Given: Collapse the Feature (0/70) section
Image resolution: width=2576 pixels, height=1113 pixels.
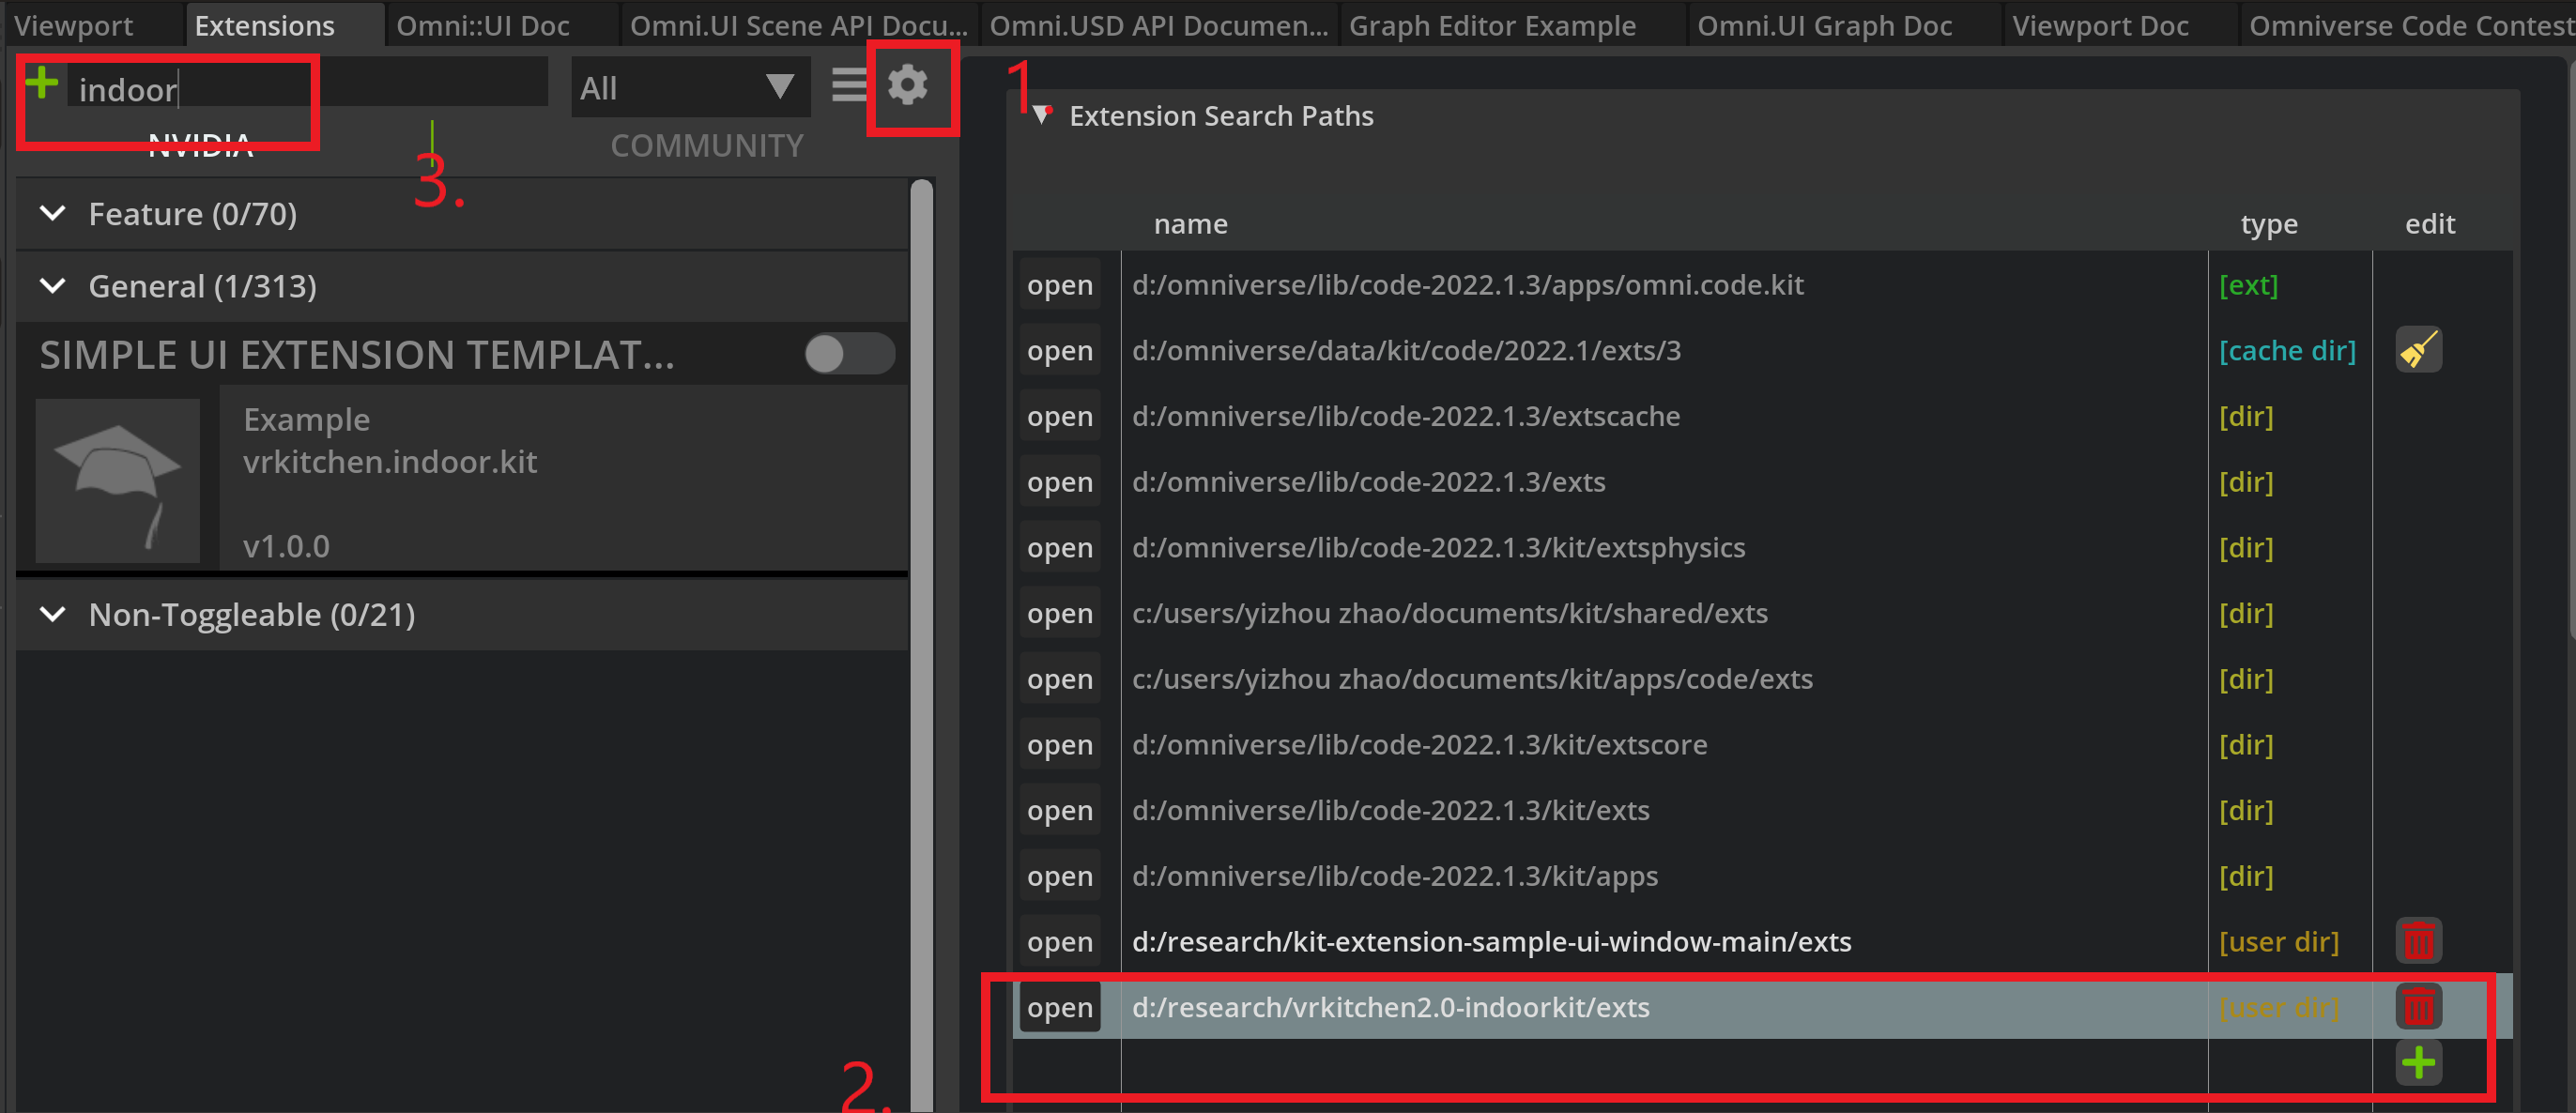Looking at the screenshot, I should pyautogui.click(x=52, y=213).
